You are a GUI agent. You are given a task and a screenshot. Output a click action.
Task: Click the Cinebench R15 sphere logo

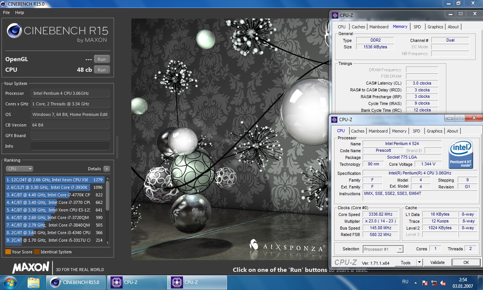(x=14, y=31)
